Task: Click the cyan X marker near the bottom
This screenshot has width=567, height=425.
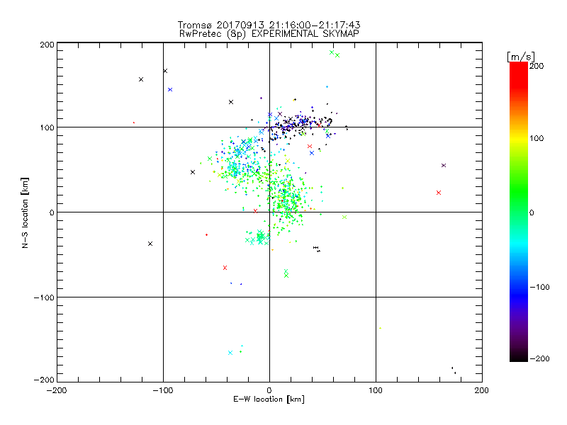Action: pos(230,353)
